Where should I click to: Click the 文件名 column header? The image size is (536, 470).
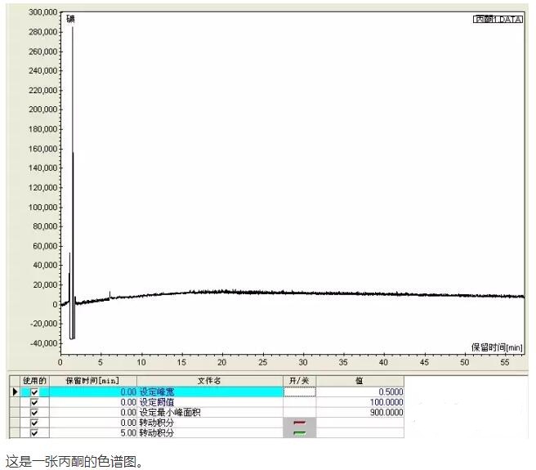pyautogui.click(x=209, y=381)
